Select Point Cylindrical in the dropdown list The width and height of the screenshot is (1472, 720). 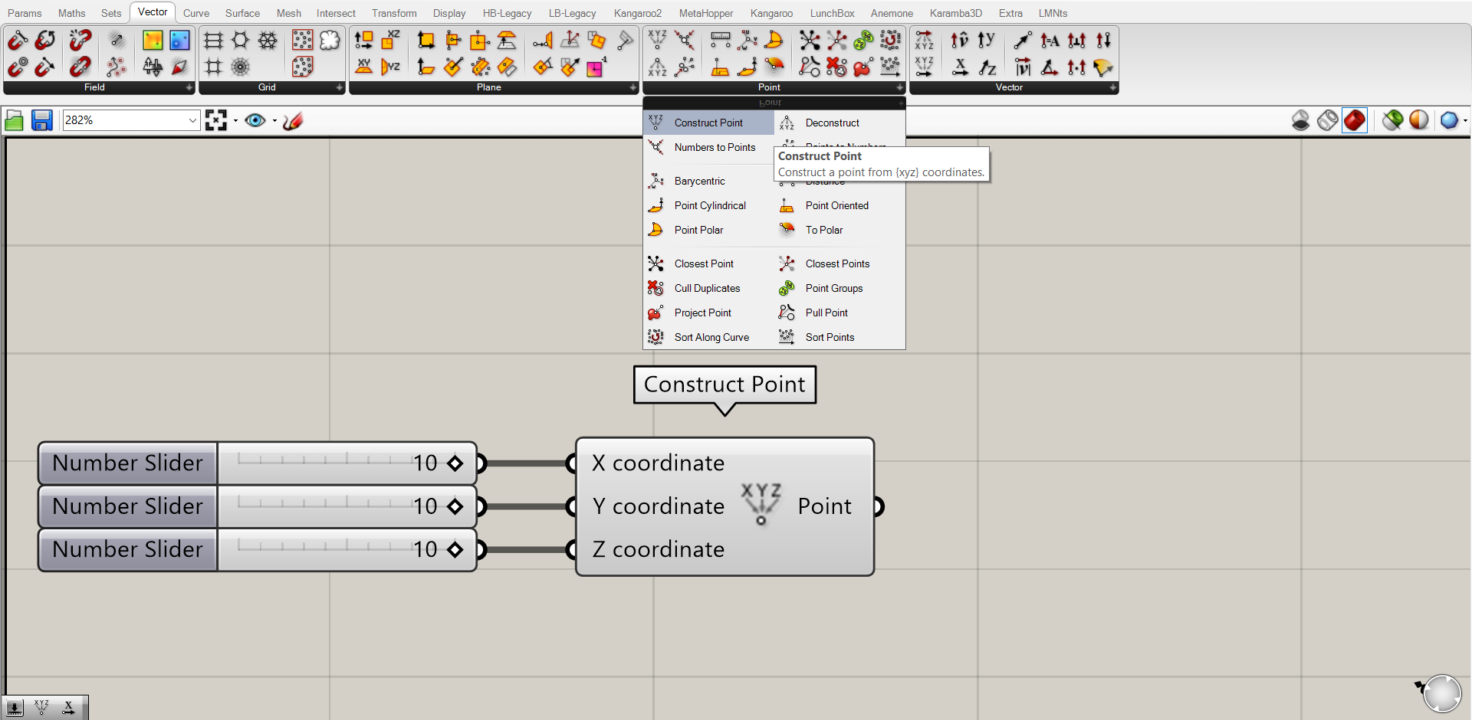coord(709,205)
